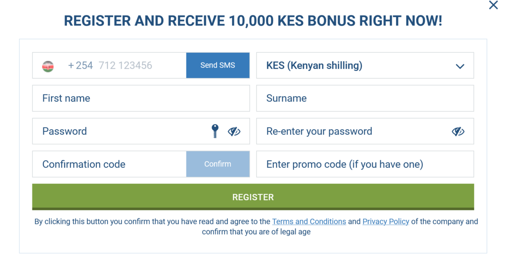This screenshot has height=264, width=506.
Task: Click the First name field
Action: coord(141,99)
